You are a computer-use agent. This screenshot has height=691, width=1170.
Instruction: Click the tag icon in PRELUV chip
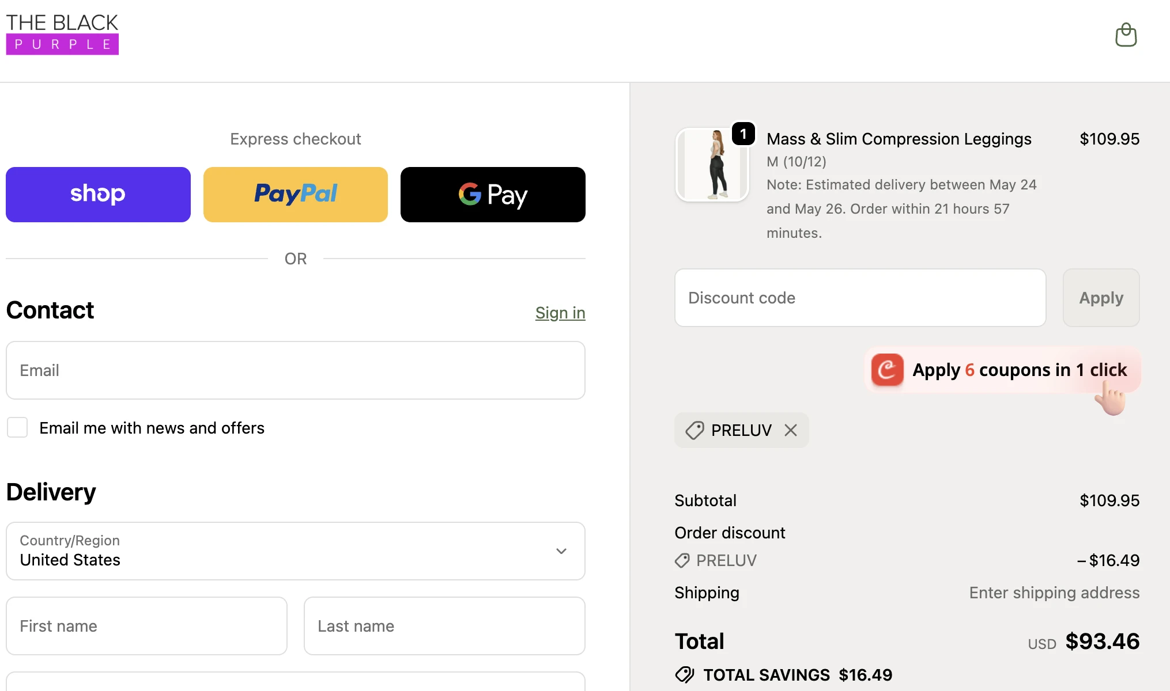(695, 430)
